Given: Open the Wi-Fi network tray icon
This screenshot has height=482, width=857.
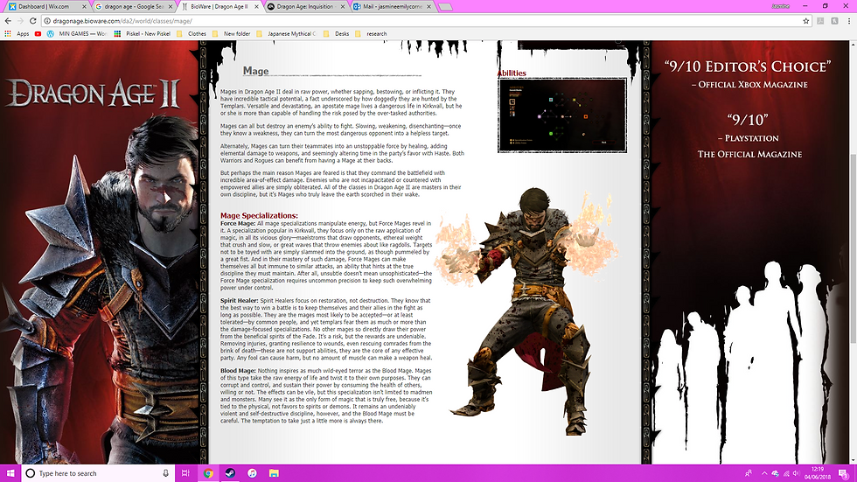Looking at the screenshot, I should [x=786, y=473].
